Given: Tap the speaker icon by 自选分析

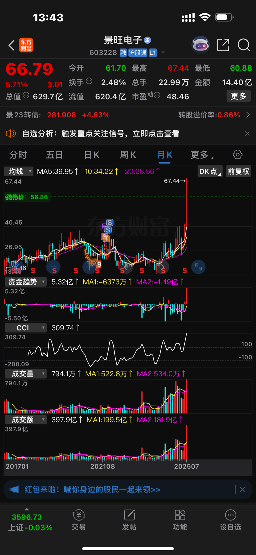Looking at the screenshot, I should (11, 134).
